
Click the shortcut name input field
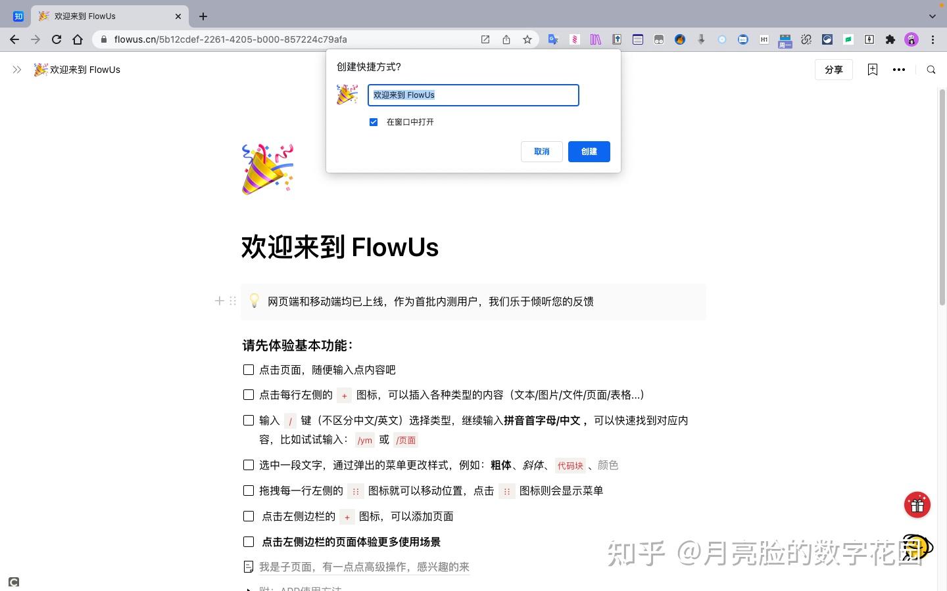pyautogui.click(x=473, y=95)
